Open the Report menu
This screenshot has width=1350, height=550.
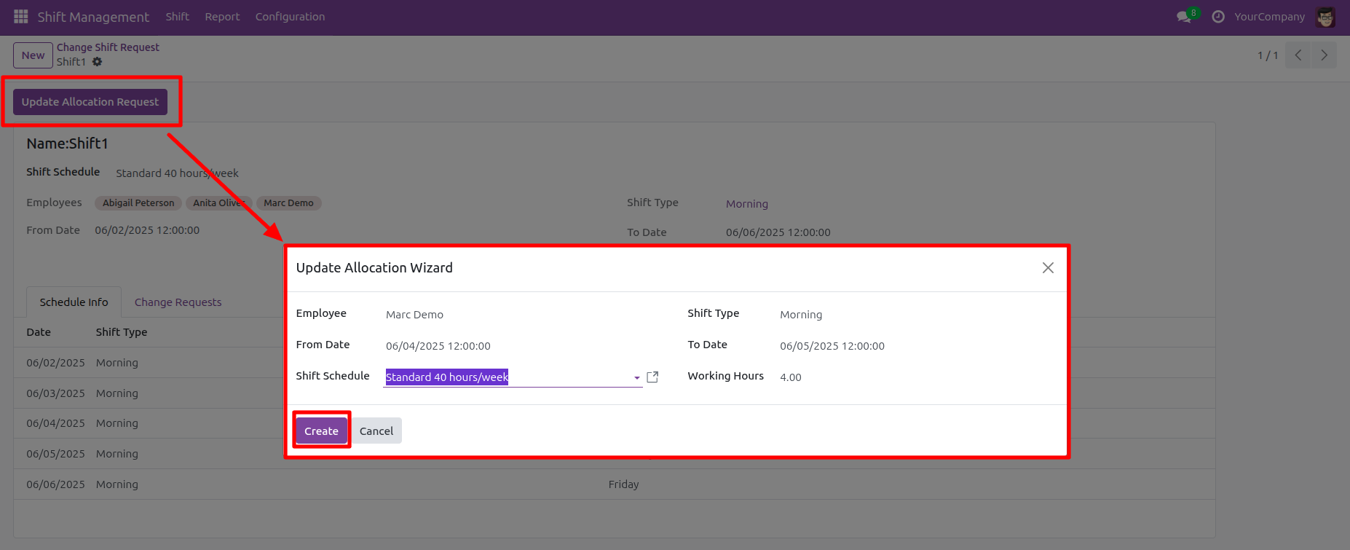point(222,16)
